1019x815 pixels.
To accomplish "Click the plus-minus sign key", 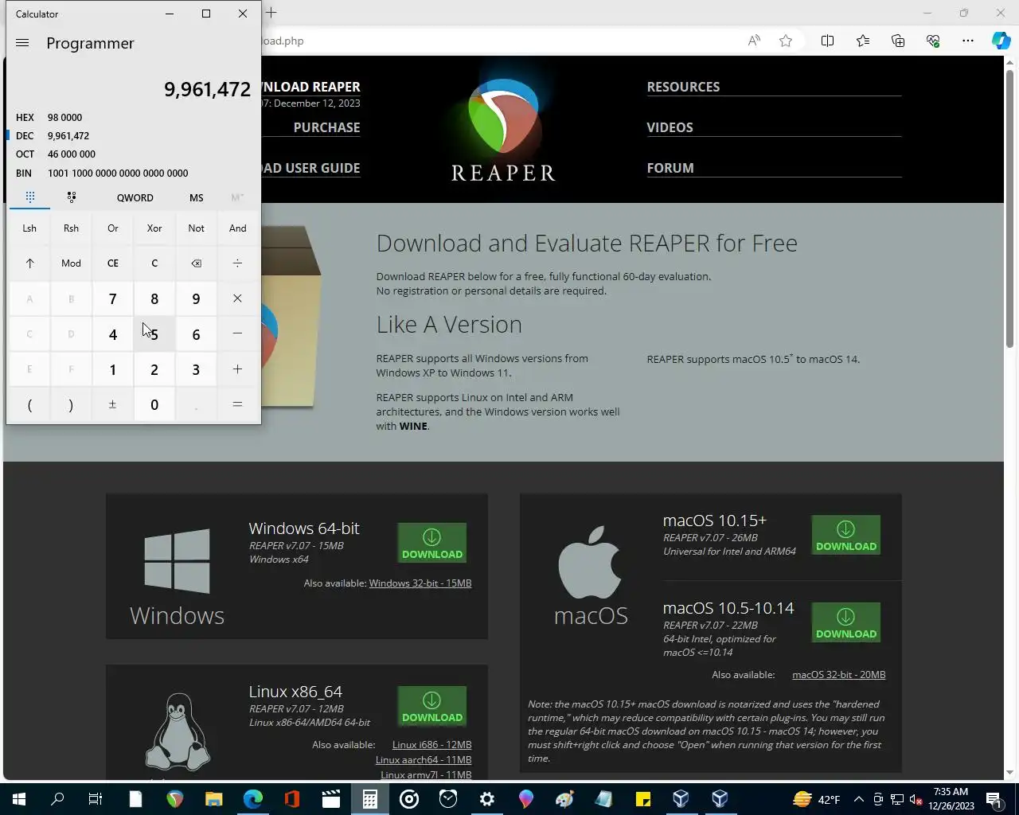I will point(113,404).
